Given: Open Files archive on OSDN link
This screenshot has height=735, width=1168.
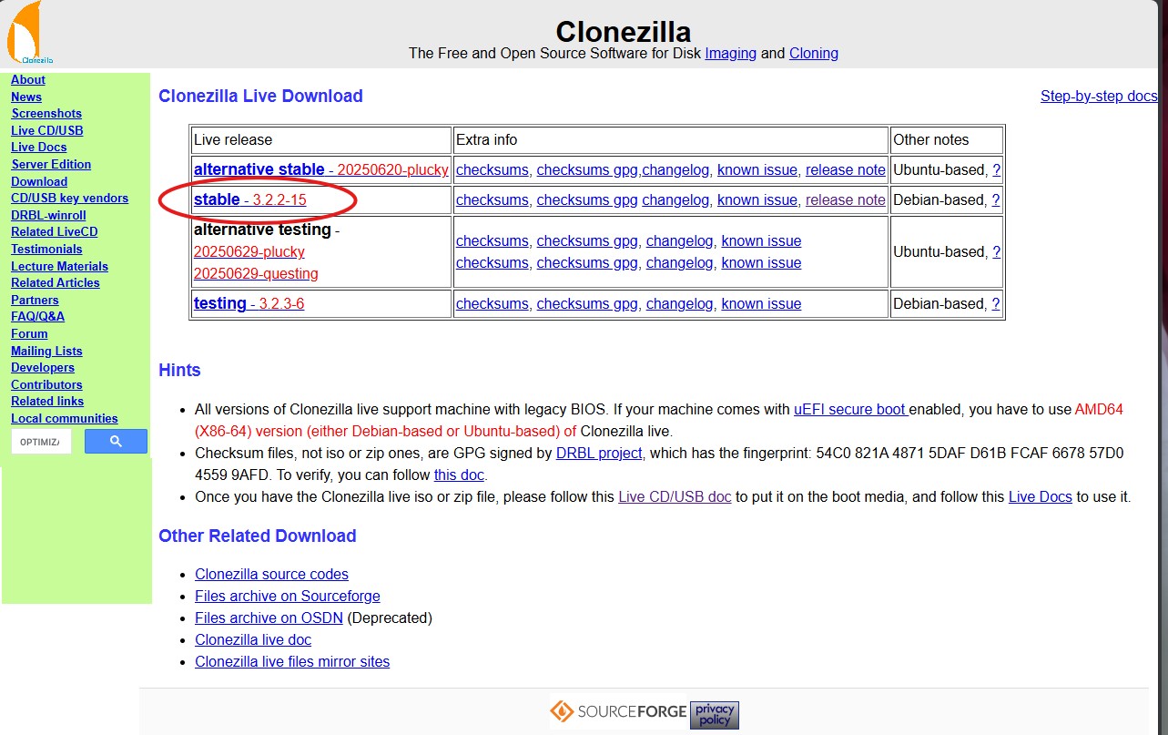Looking at the screenshot, I should (269, 618).
